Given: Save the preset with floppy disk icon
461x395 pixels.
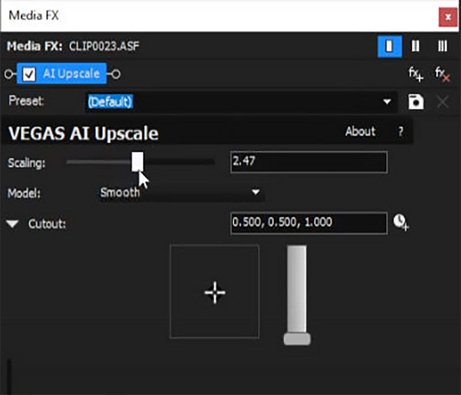Looking at the screenshot, I should point(415,102).
